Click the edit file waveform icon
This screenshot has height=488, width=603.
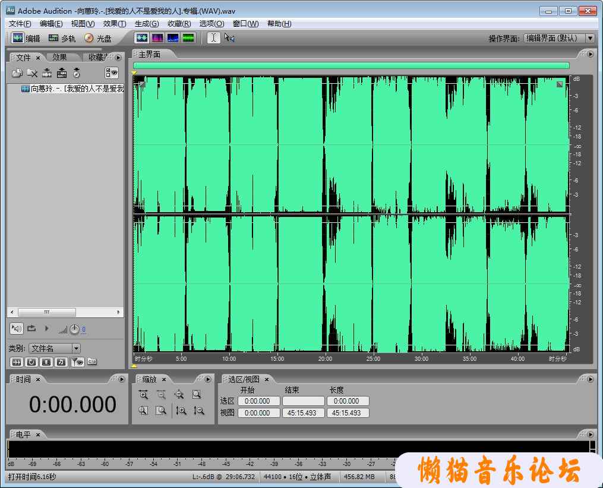[x=47, y=73]
